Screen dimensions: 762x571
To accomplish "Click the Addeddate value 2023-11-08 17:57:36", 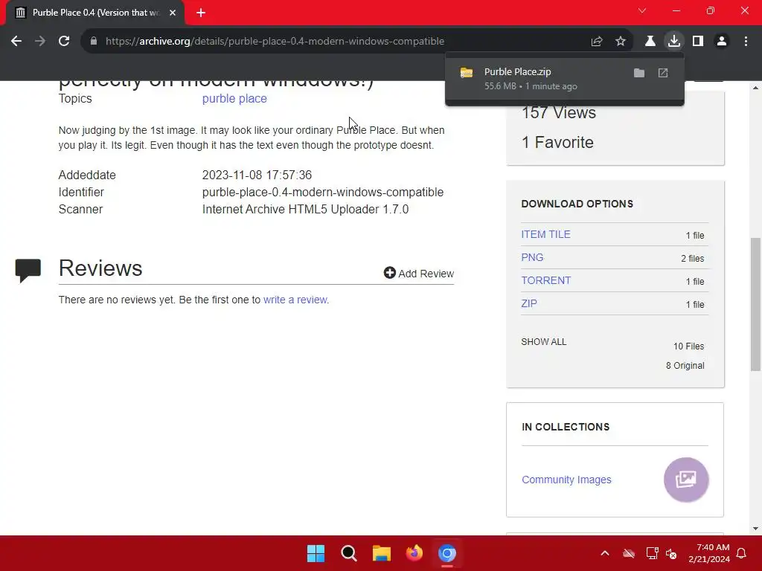I will (257, 175).
